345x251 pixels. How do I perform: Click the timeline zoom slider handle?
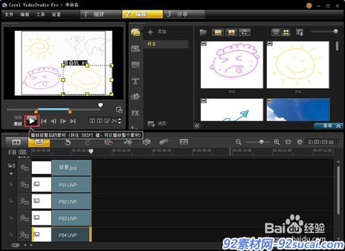click(x=262, y=142)
